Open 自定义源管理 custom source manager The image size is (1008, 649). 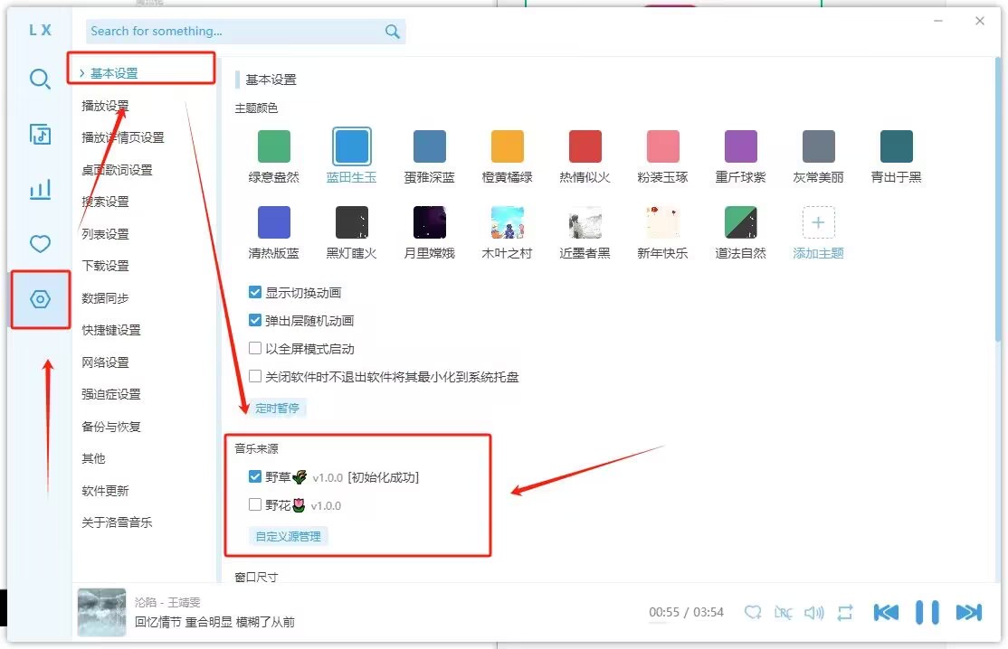pyautogui.click(x=288, y=536)
